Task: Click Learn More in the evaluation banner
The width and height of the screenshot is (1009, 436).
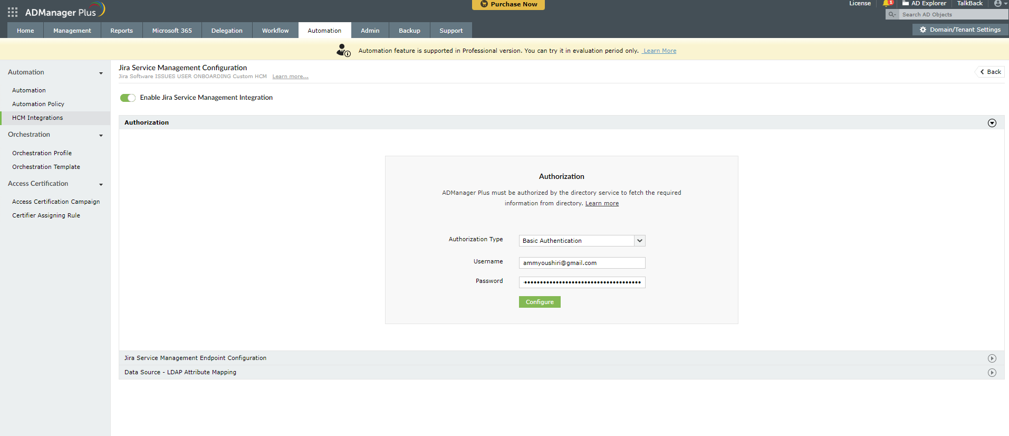Action: 659,51
